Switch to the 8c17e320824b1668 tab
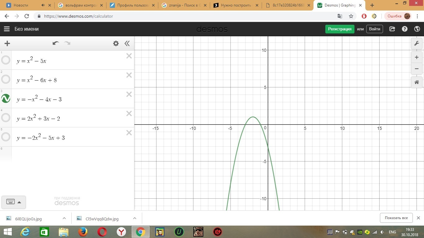This screenshot has width=424, height=238. pyautogui.click(x=287, y=5)
